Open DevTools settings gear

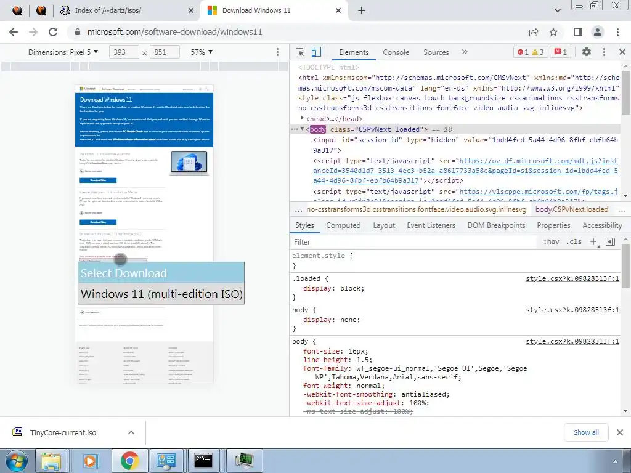pos(587,52)
